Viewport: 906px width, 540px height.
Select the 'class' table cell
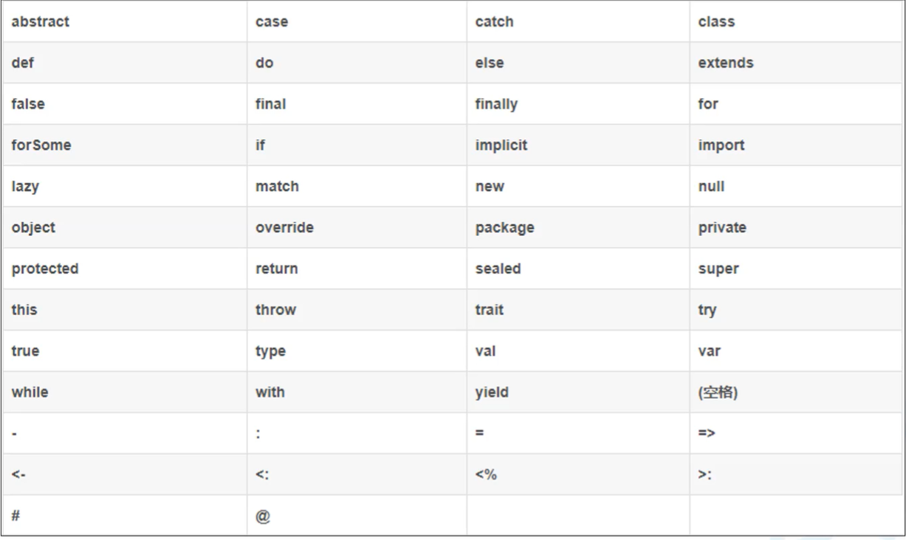click(716, 22)
